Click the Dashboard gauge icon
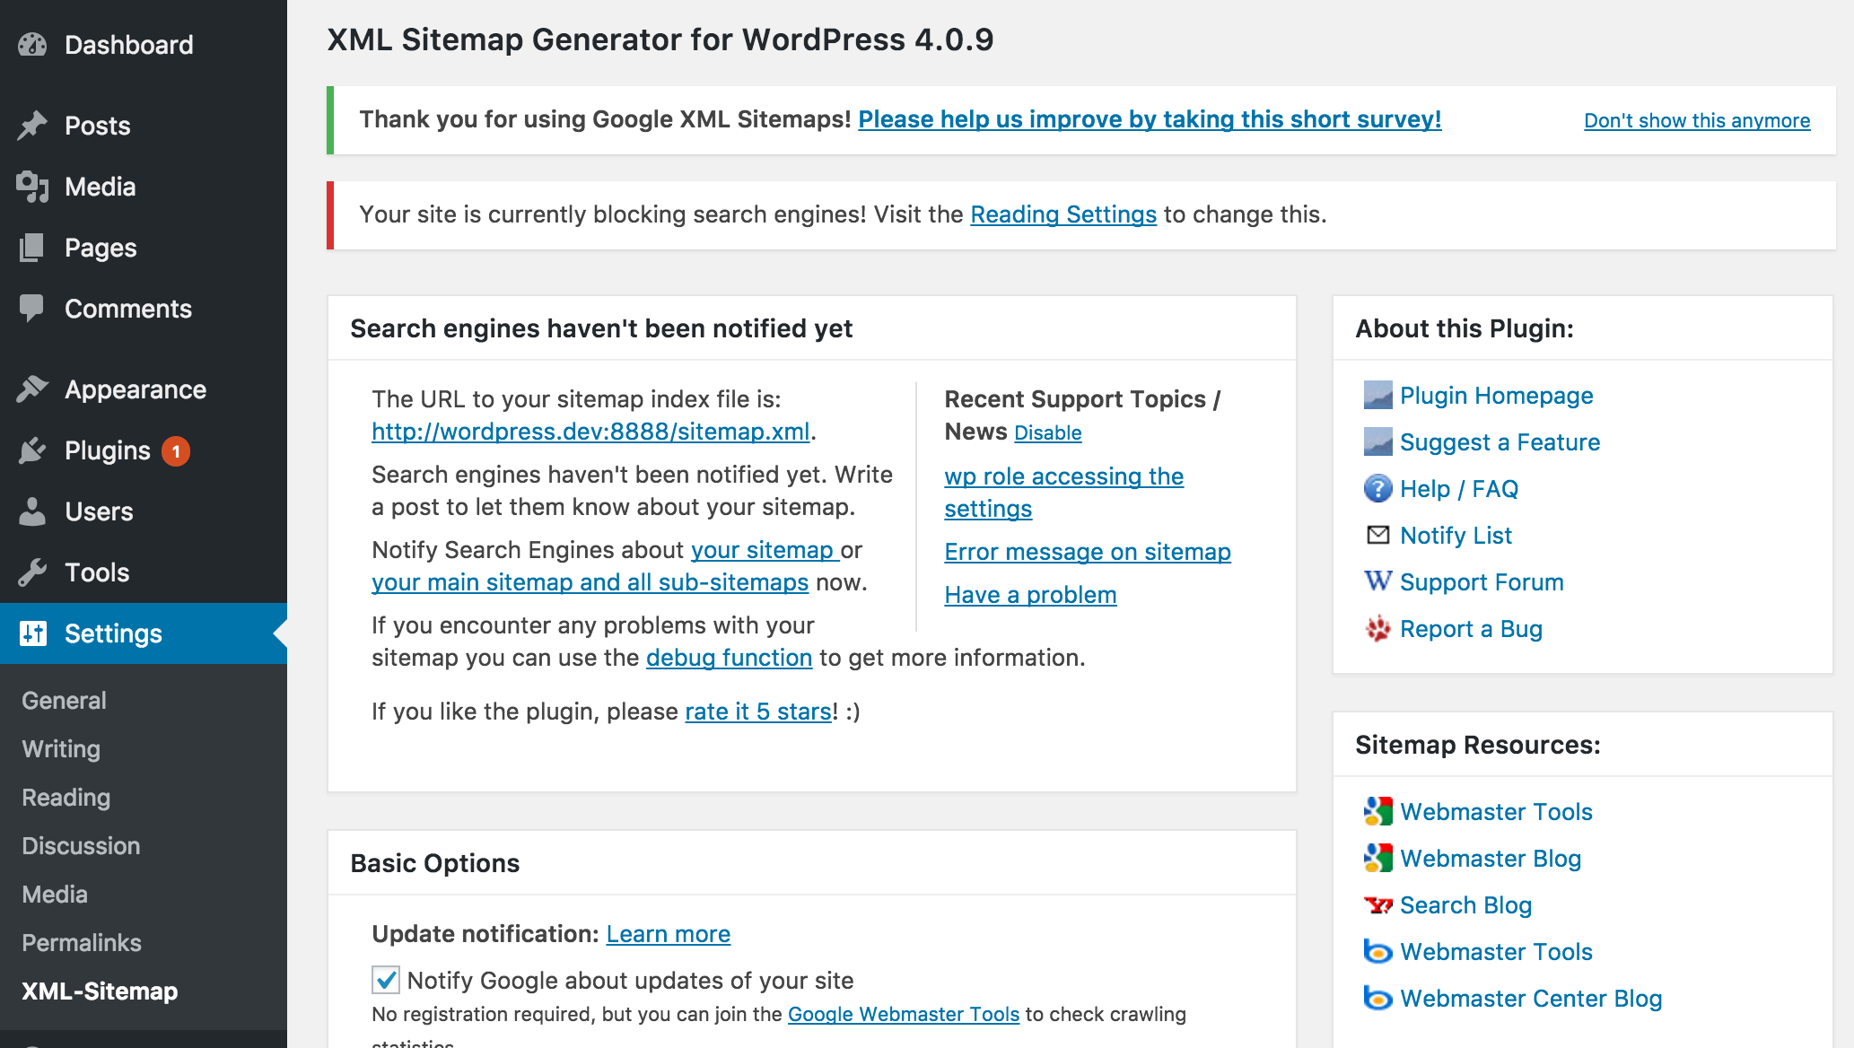The width and height of the screenshot is (1854, 1048). coord(32,45)
